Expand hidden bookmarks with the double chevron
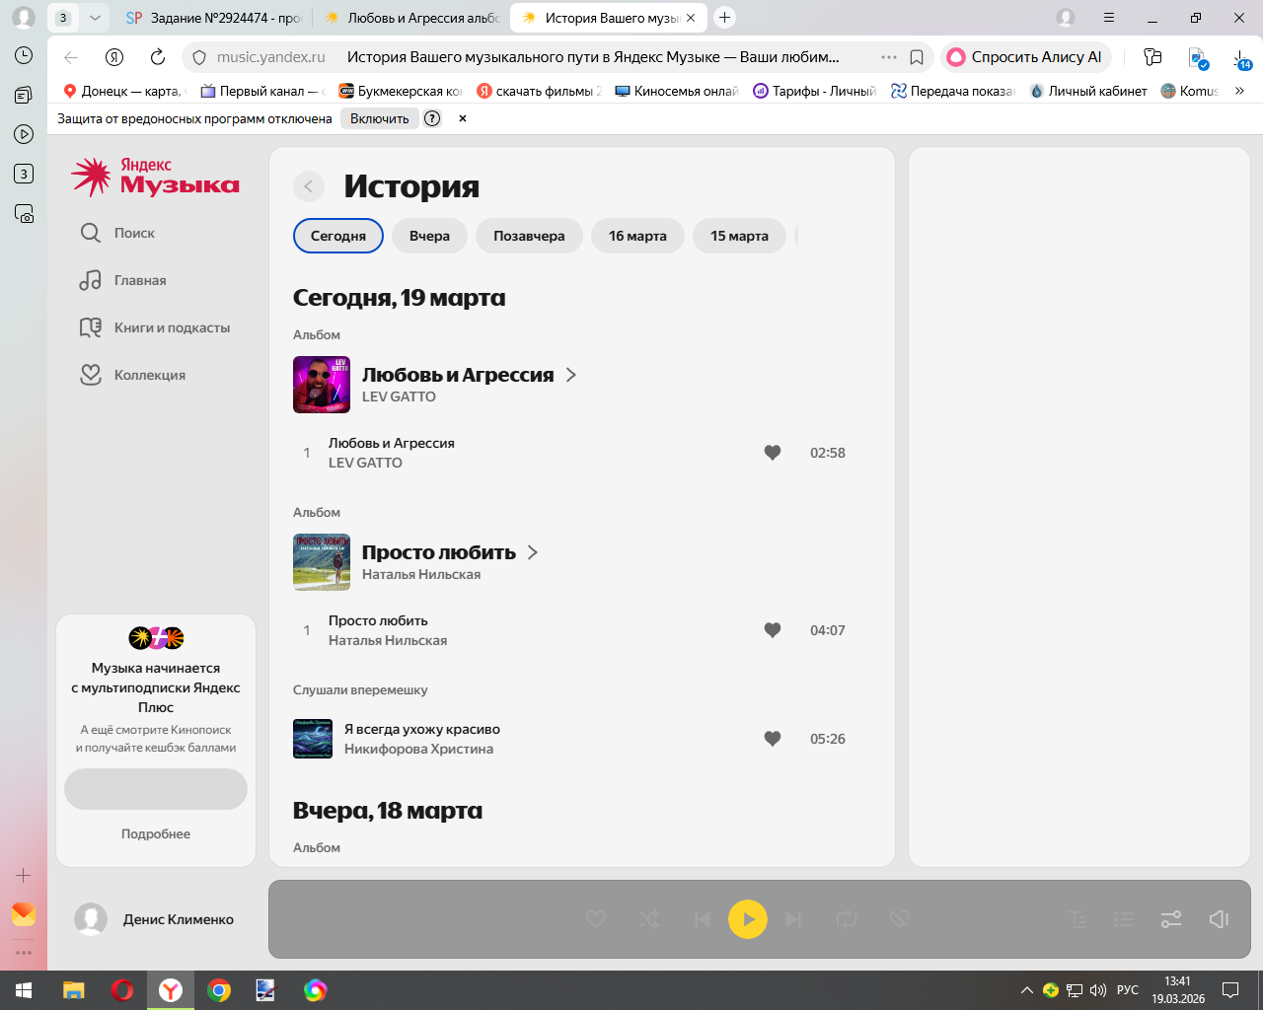The height and width of the screenshot is (1010, 1263). click(x=1239, y=91)
